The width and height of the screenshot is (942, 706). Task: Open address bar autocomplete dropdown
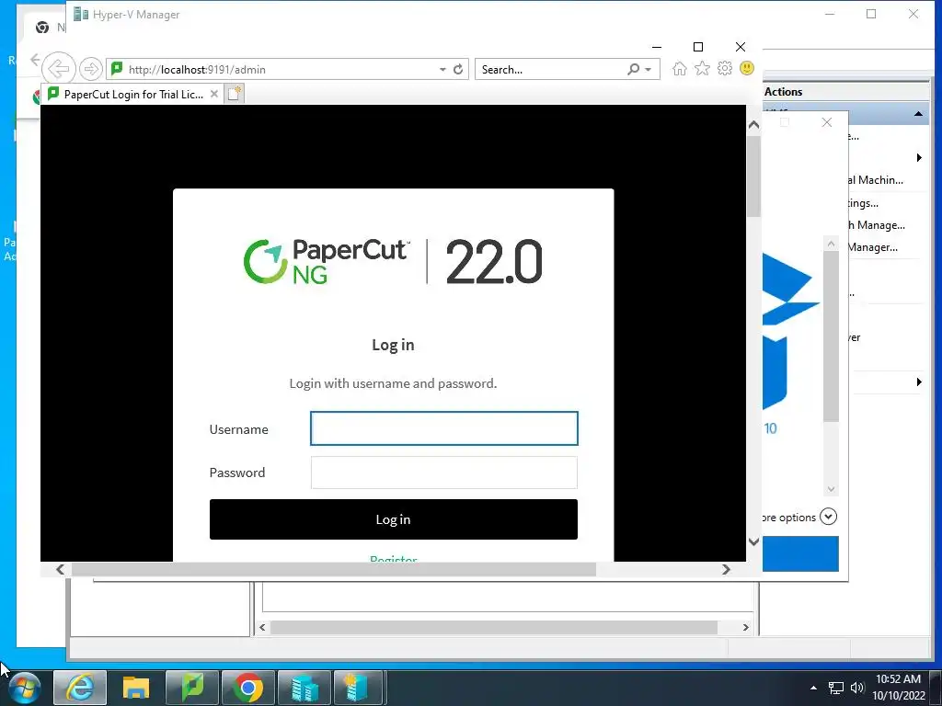pos(442,69)
